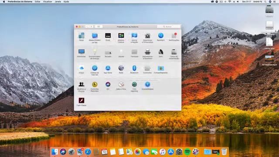
Task: Open the Preferências do Sistema menu
Action: pyautogui.click(x=20, y=2)
